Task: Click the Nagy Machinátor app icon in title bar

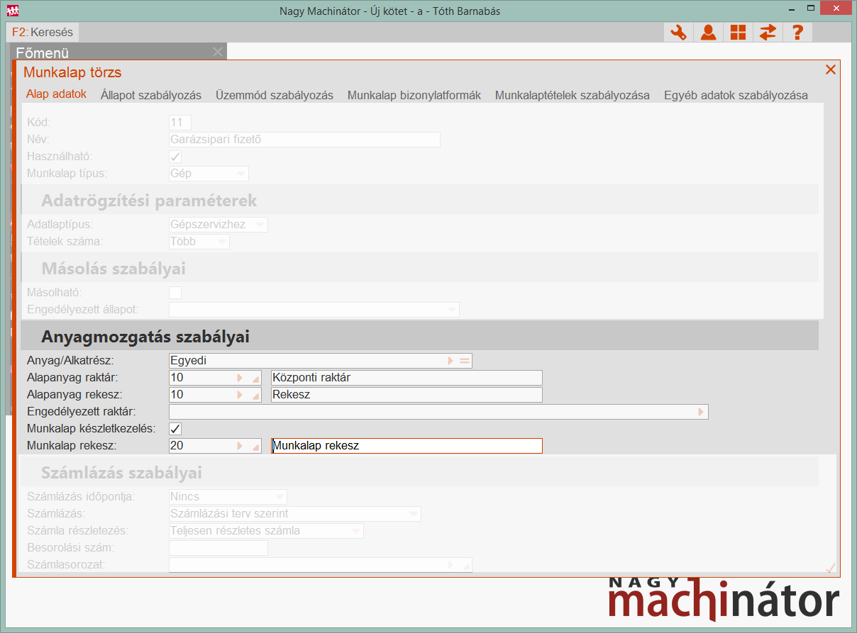Action: (x=13, y=11)
